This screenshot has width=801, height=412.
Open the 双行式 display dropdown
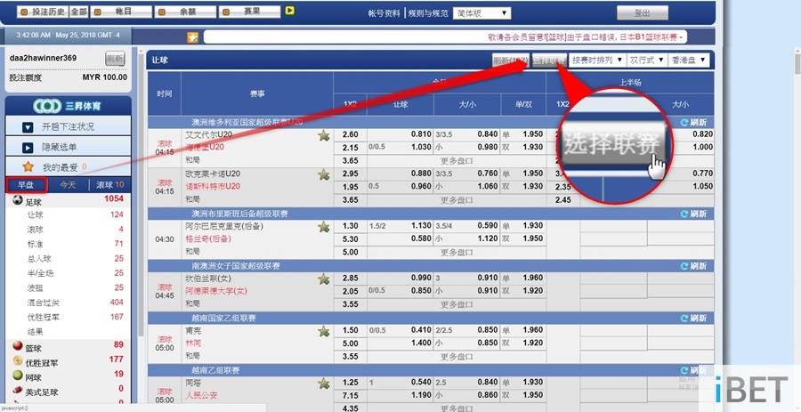[x=647, y=60]
